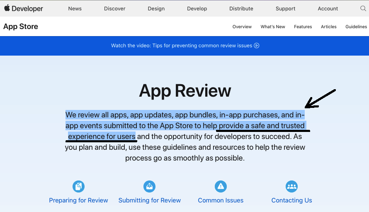The width and height of the screenshot is (369, 212).
Task: Open the search magnifier icon
Action: (363, 8)
